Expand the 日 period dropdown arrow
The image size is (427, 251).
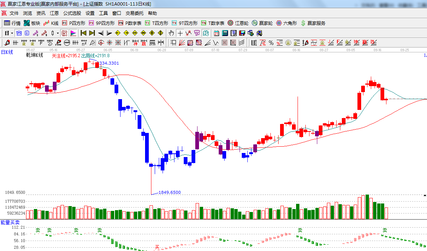(12, 33)
